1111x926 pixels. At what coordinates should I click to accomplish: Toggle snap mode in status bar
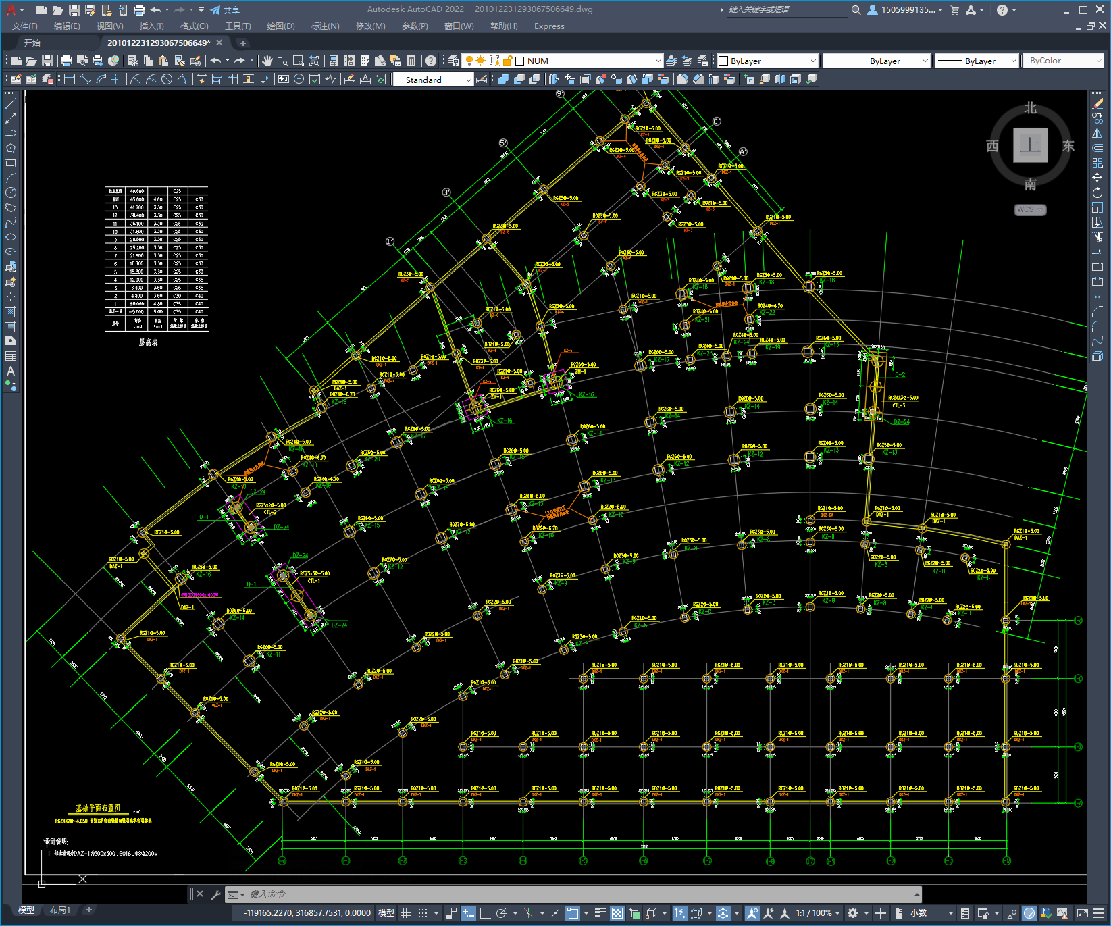point(423,913)
